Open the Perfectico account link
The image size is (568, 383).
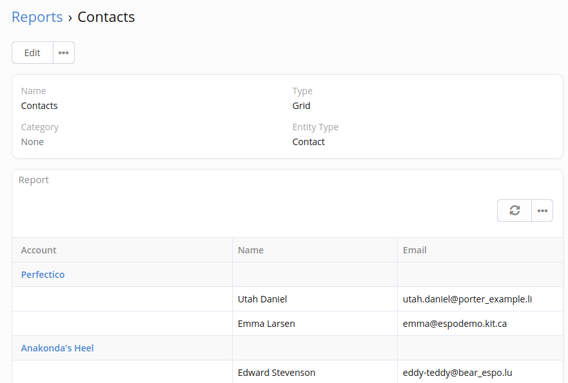tap(43, 275)
